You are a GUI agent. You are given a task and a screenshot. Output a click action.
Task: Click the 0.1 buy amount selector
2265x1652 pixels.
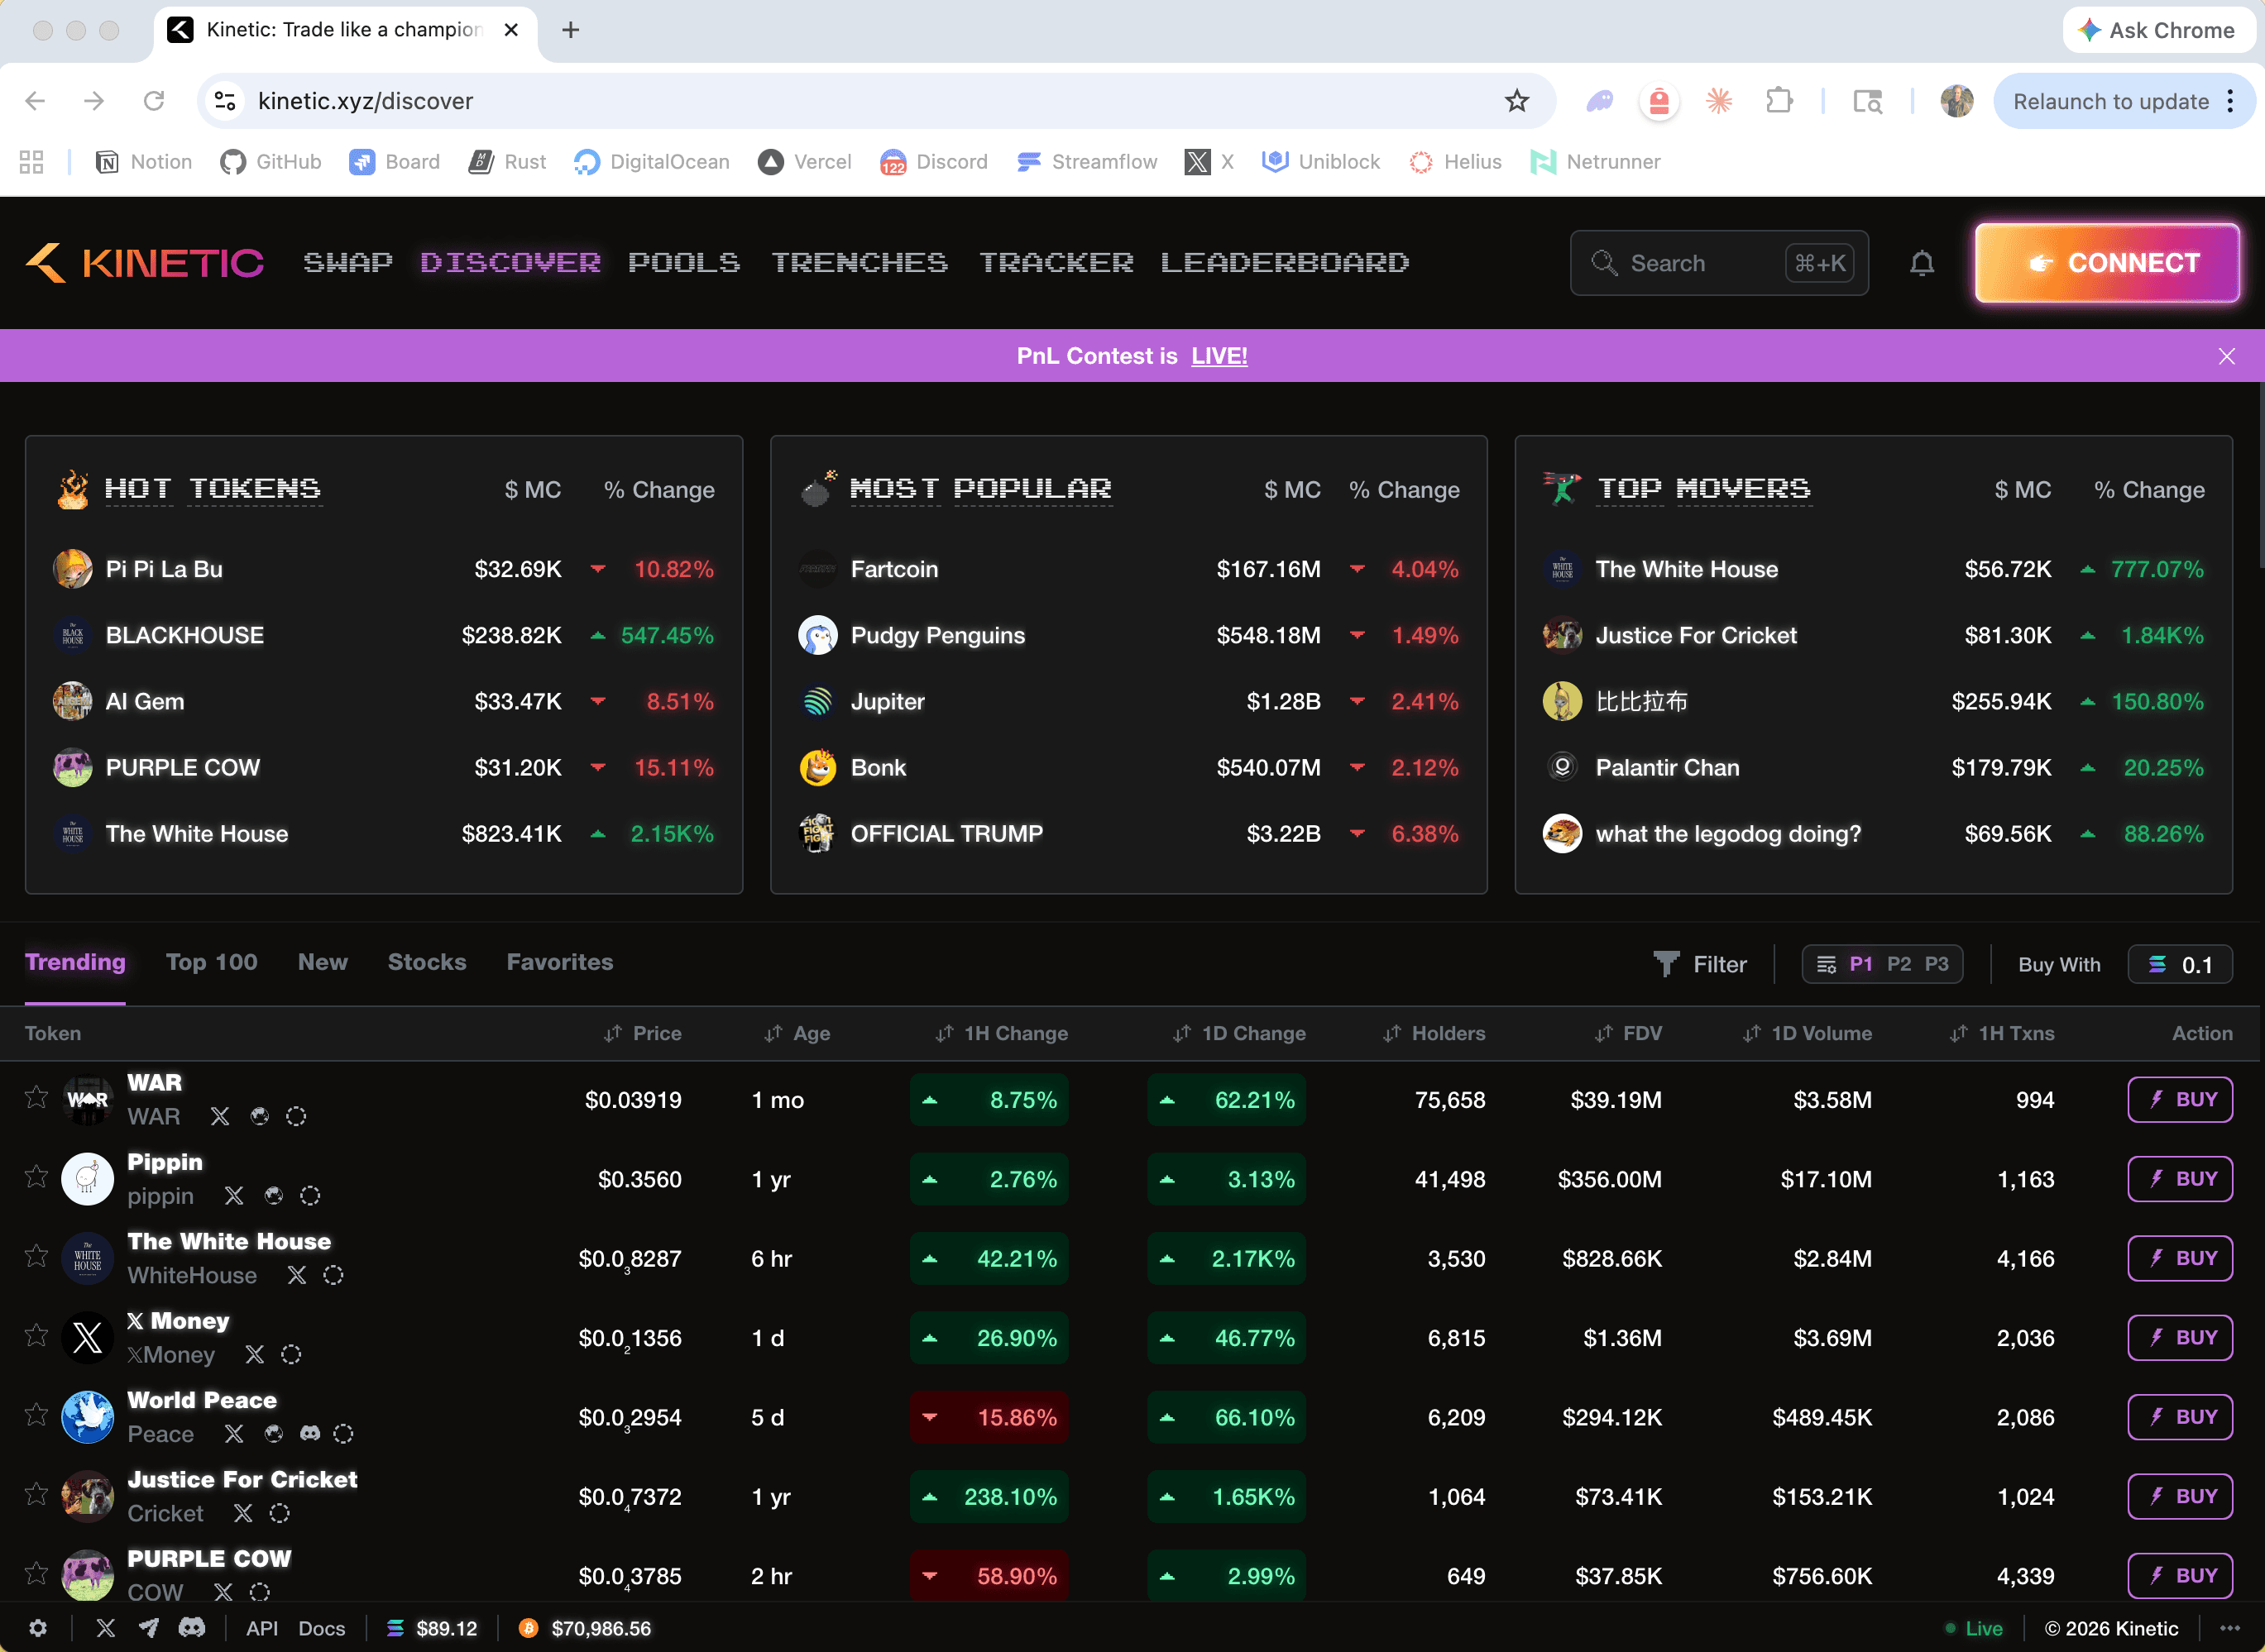2181,963
